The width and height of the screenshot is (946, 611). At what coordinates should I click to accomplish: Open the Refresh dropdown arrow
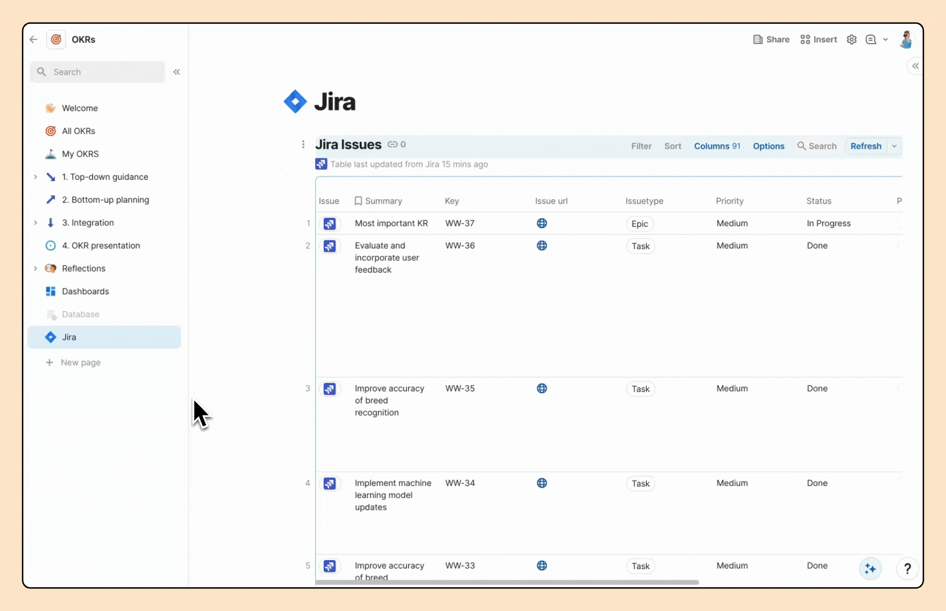coord(895,146)
